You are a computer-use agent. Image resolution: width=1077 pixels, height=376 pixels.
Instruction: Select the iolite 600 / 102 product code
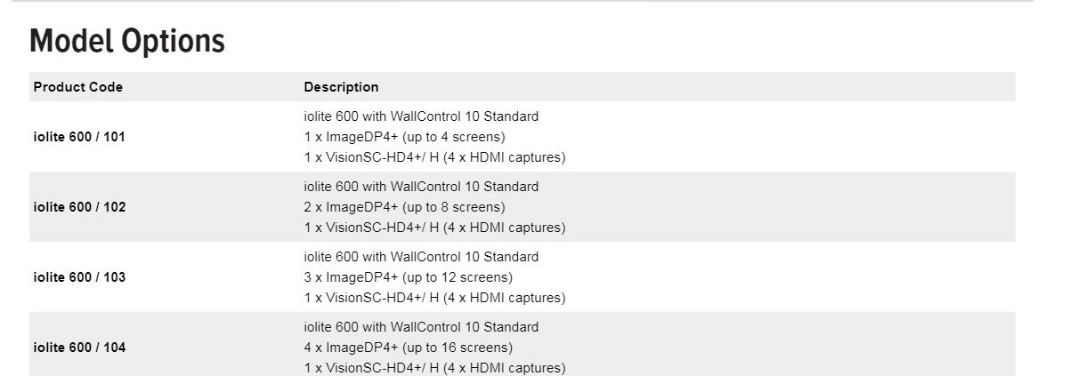(79, 207)
